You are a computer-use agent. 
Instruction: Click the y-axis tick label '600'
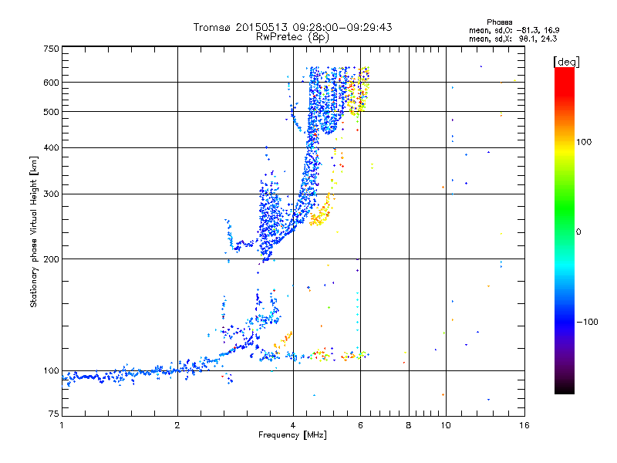pos(51,83)
